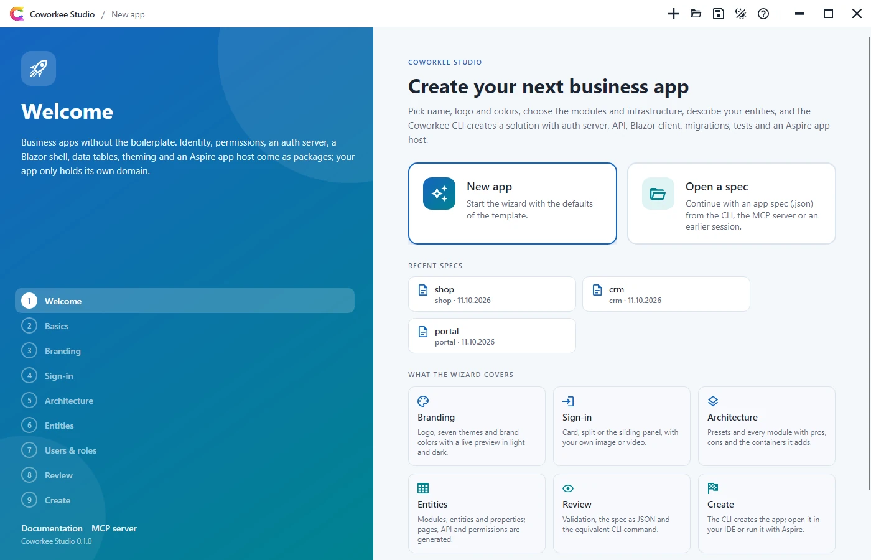
Task: Click the layers icon on Architecture card
Action: click(713, 401)
